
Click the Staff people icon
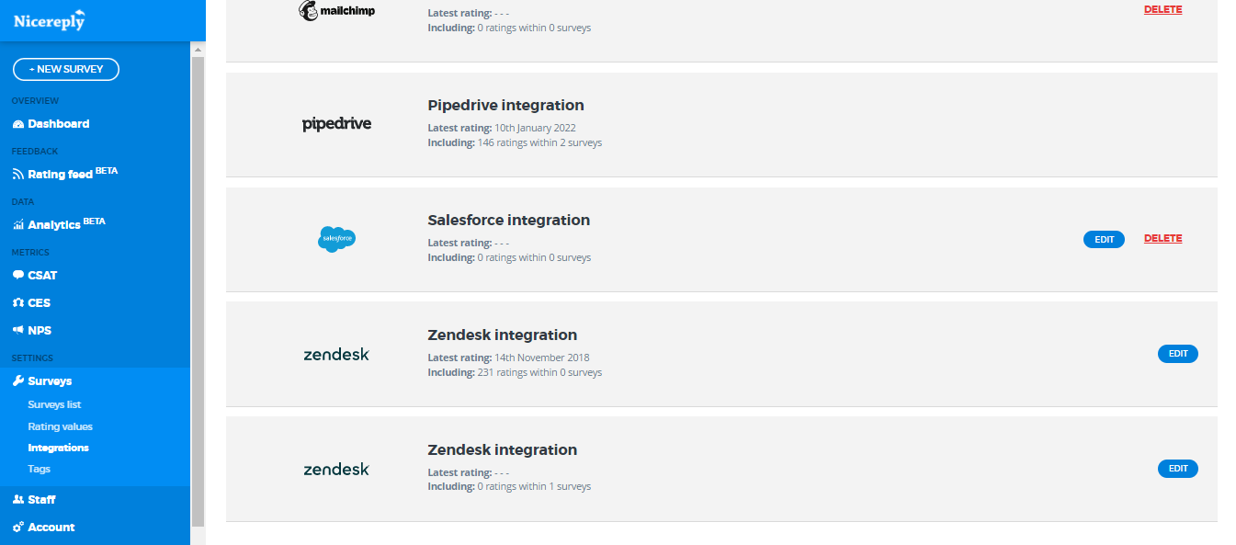(18, 500)
